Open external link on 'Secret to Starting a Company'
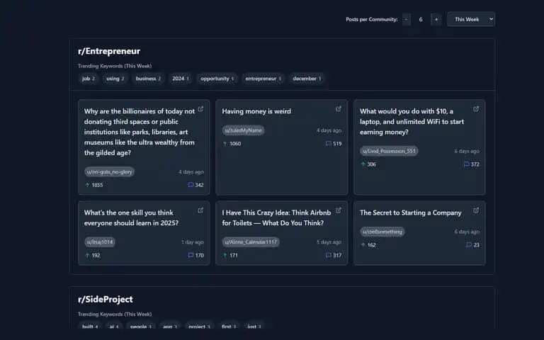Viewport: 544px width, 340px height. (x=476, y=210)
